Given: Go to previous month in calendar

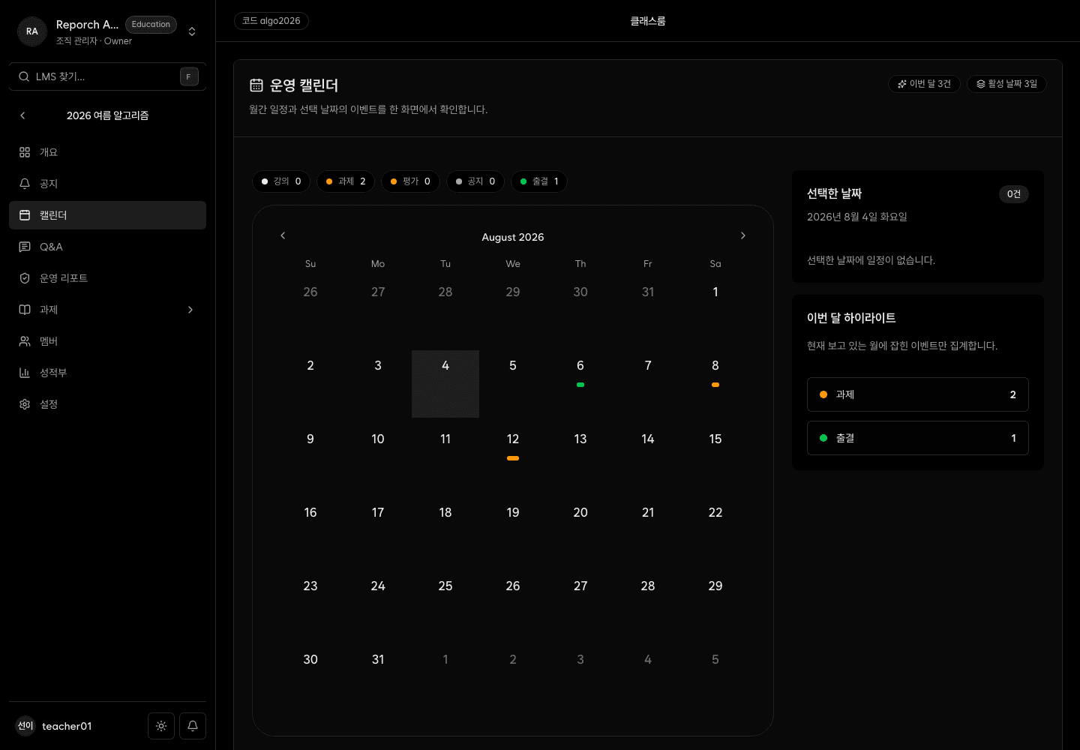Looking at the screenshot, I should coord(283,235).
